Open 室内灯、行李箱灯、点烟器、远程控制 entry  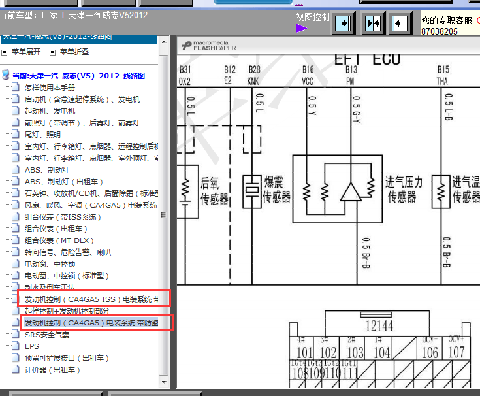[x=91, y=146]
